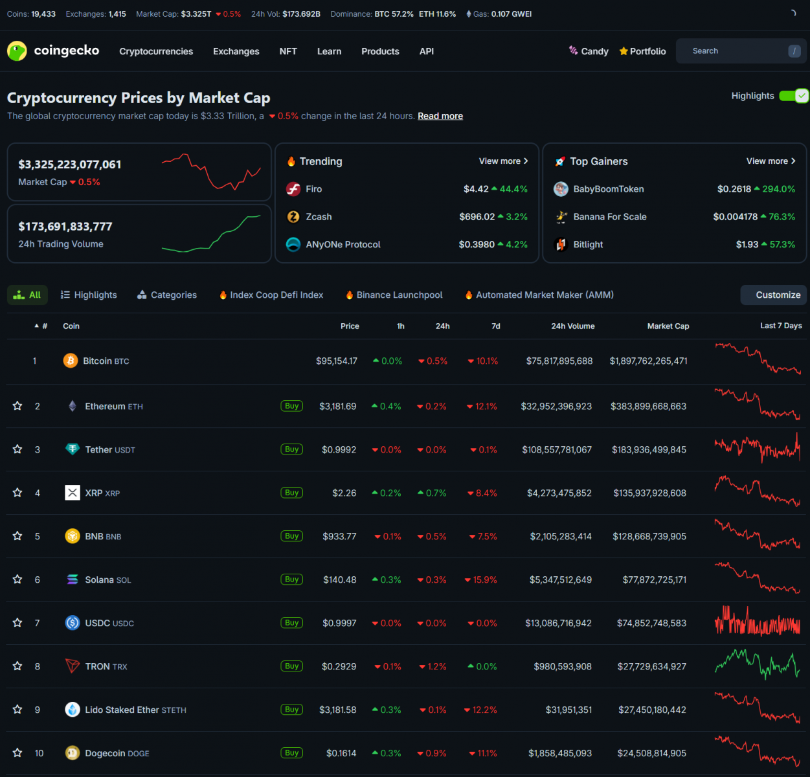Screen dimensions: 810x777
Task: Click the Dogecoin coin icon
Action: (73, 753)
